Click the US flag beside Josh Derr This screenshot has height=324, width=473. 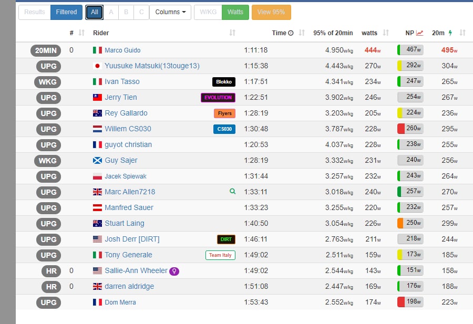(97, 239)
